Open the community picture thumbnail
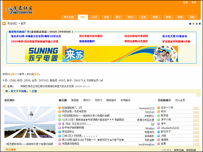 (x=30, y=122)
